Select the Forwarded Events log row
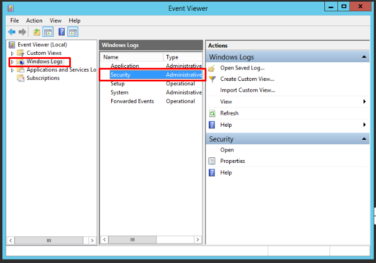 [151, 101]
